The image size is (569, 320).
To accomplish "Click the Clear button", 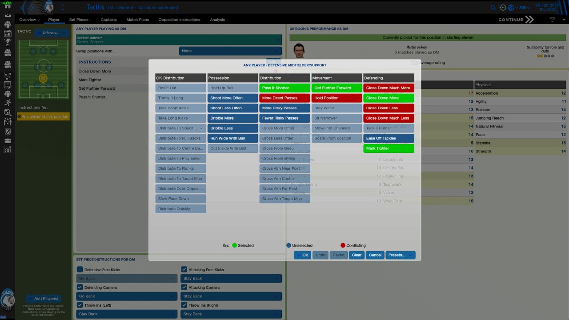I will coord(357,255).
